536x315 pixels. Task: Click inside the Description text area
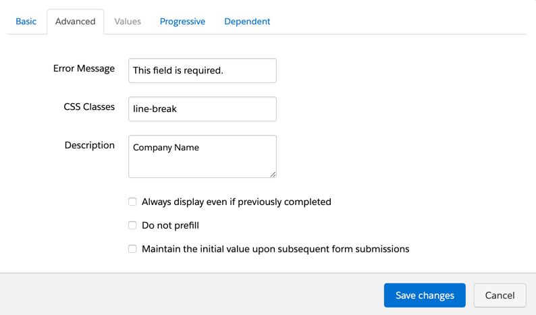[x=202, y=157]
